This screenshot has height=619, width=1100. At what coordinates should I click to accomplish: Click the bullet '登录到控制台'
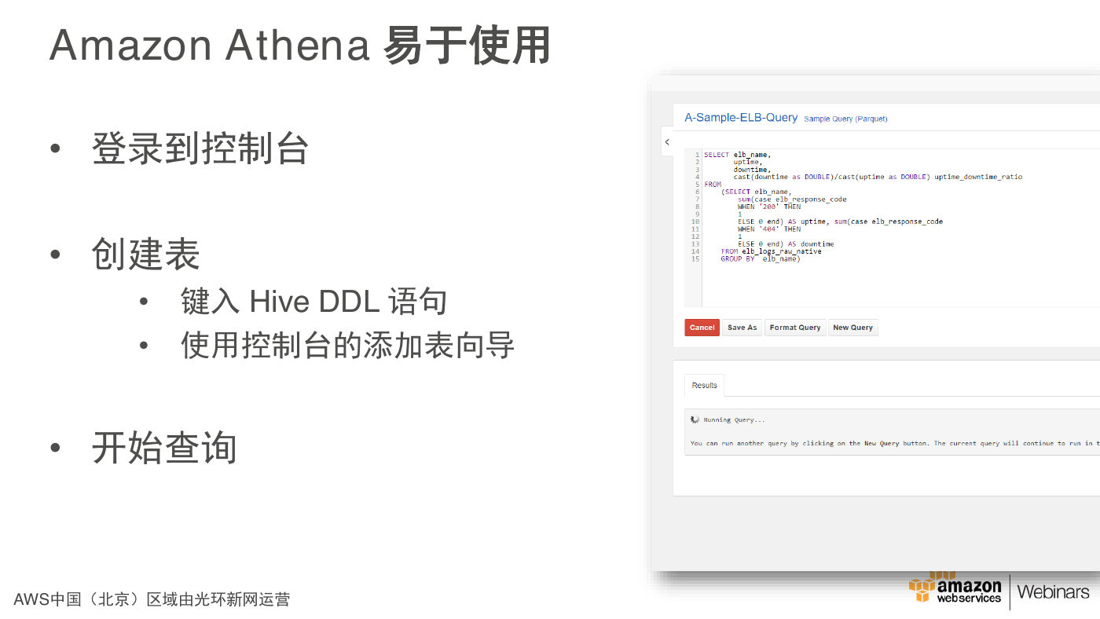[x=200, y=148]
